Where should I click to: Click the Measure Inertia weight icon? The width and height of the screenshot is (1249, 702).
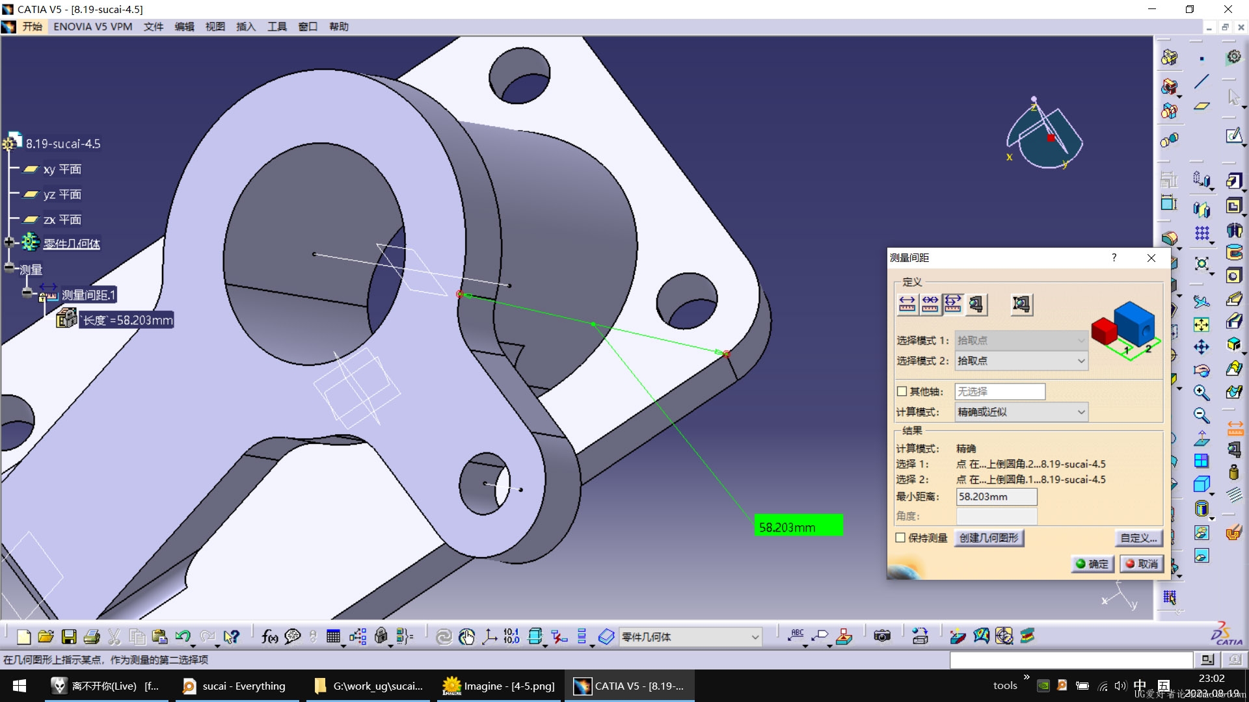1233,473
